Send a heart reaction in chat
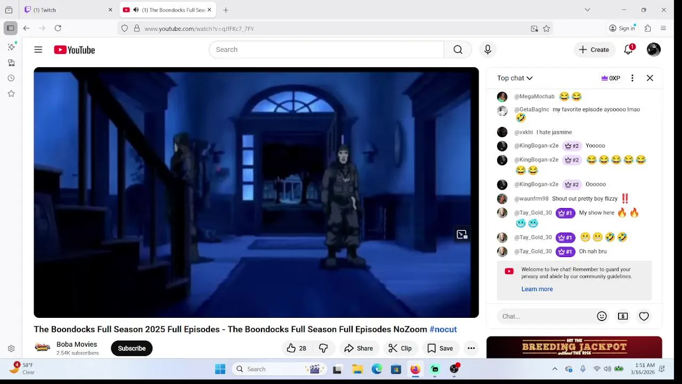 coord(644,316)
